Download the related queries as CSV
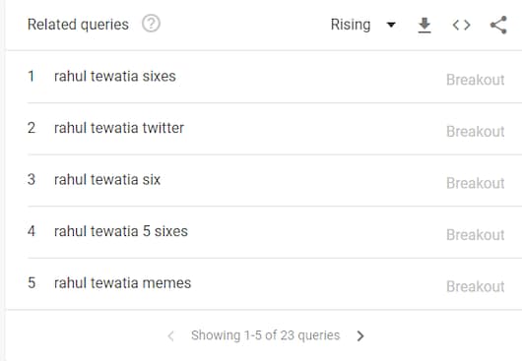 pos(424,26)
